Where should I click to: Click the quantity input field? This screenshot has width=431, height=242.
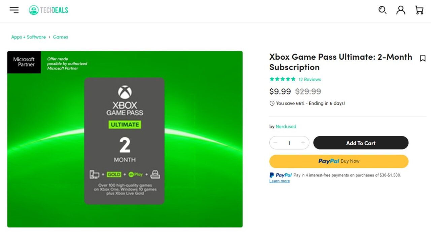[x=289, y=143]
